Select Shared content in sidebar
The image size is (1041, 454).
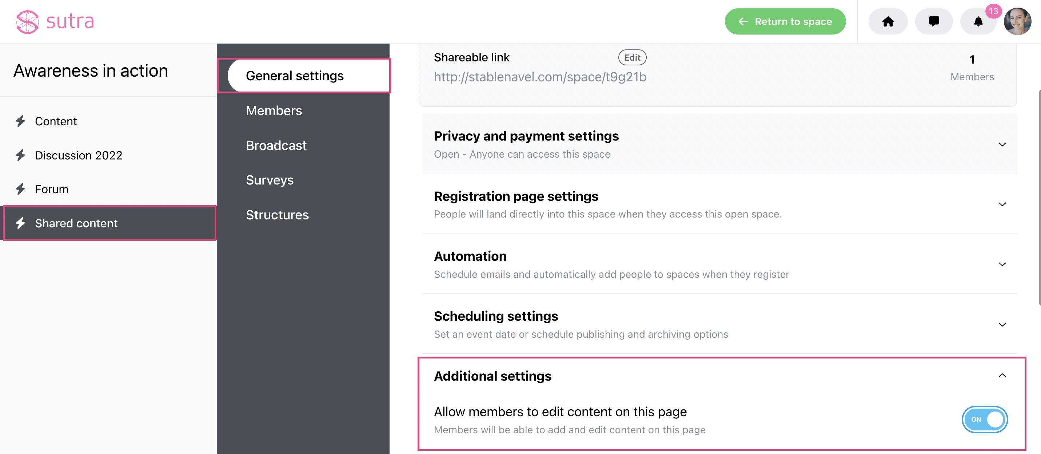coord(109,223)
